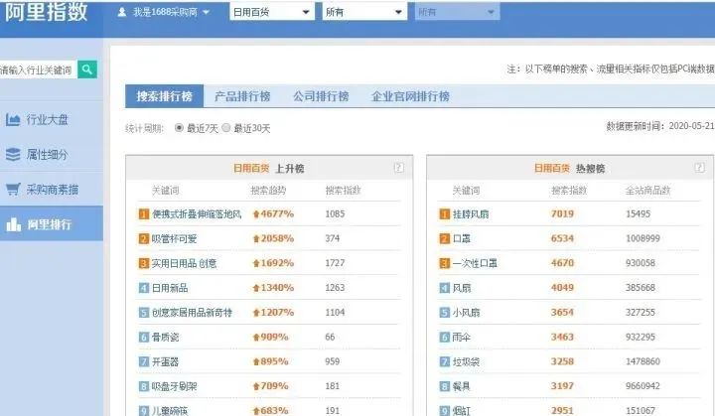Click help icon on 上升榜 panel
This screenshot has width=715, height=416.
click(398, 168)
